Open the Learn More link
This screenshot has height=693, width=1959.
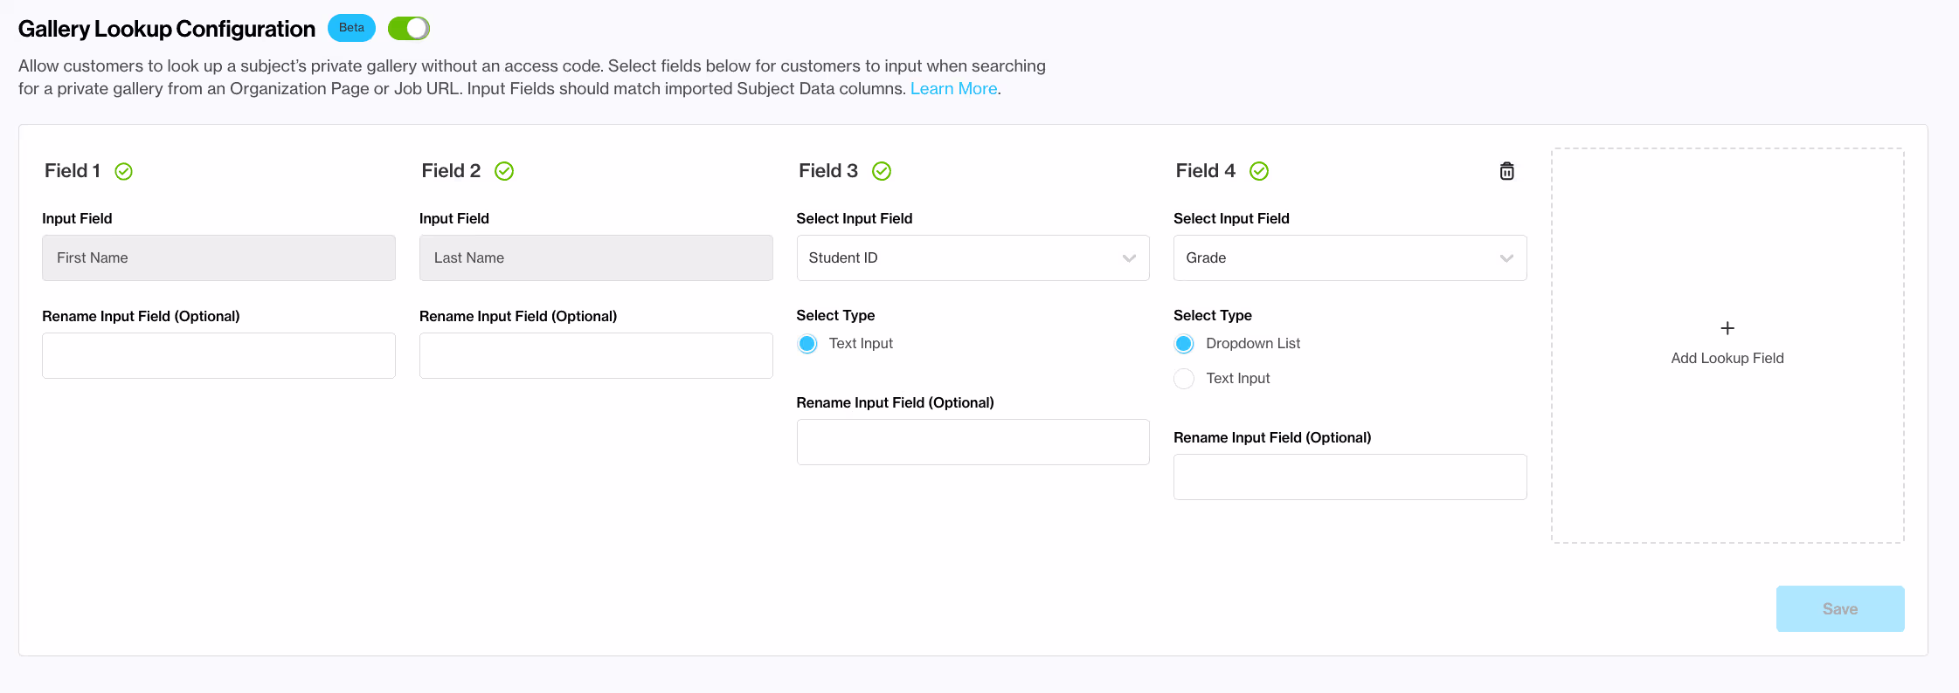click(x=953, y=88)
